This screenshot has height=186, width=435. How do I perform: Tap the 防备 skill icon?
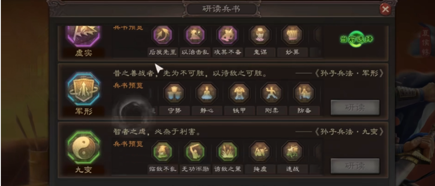[x=304, y=94]
